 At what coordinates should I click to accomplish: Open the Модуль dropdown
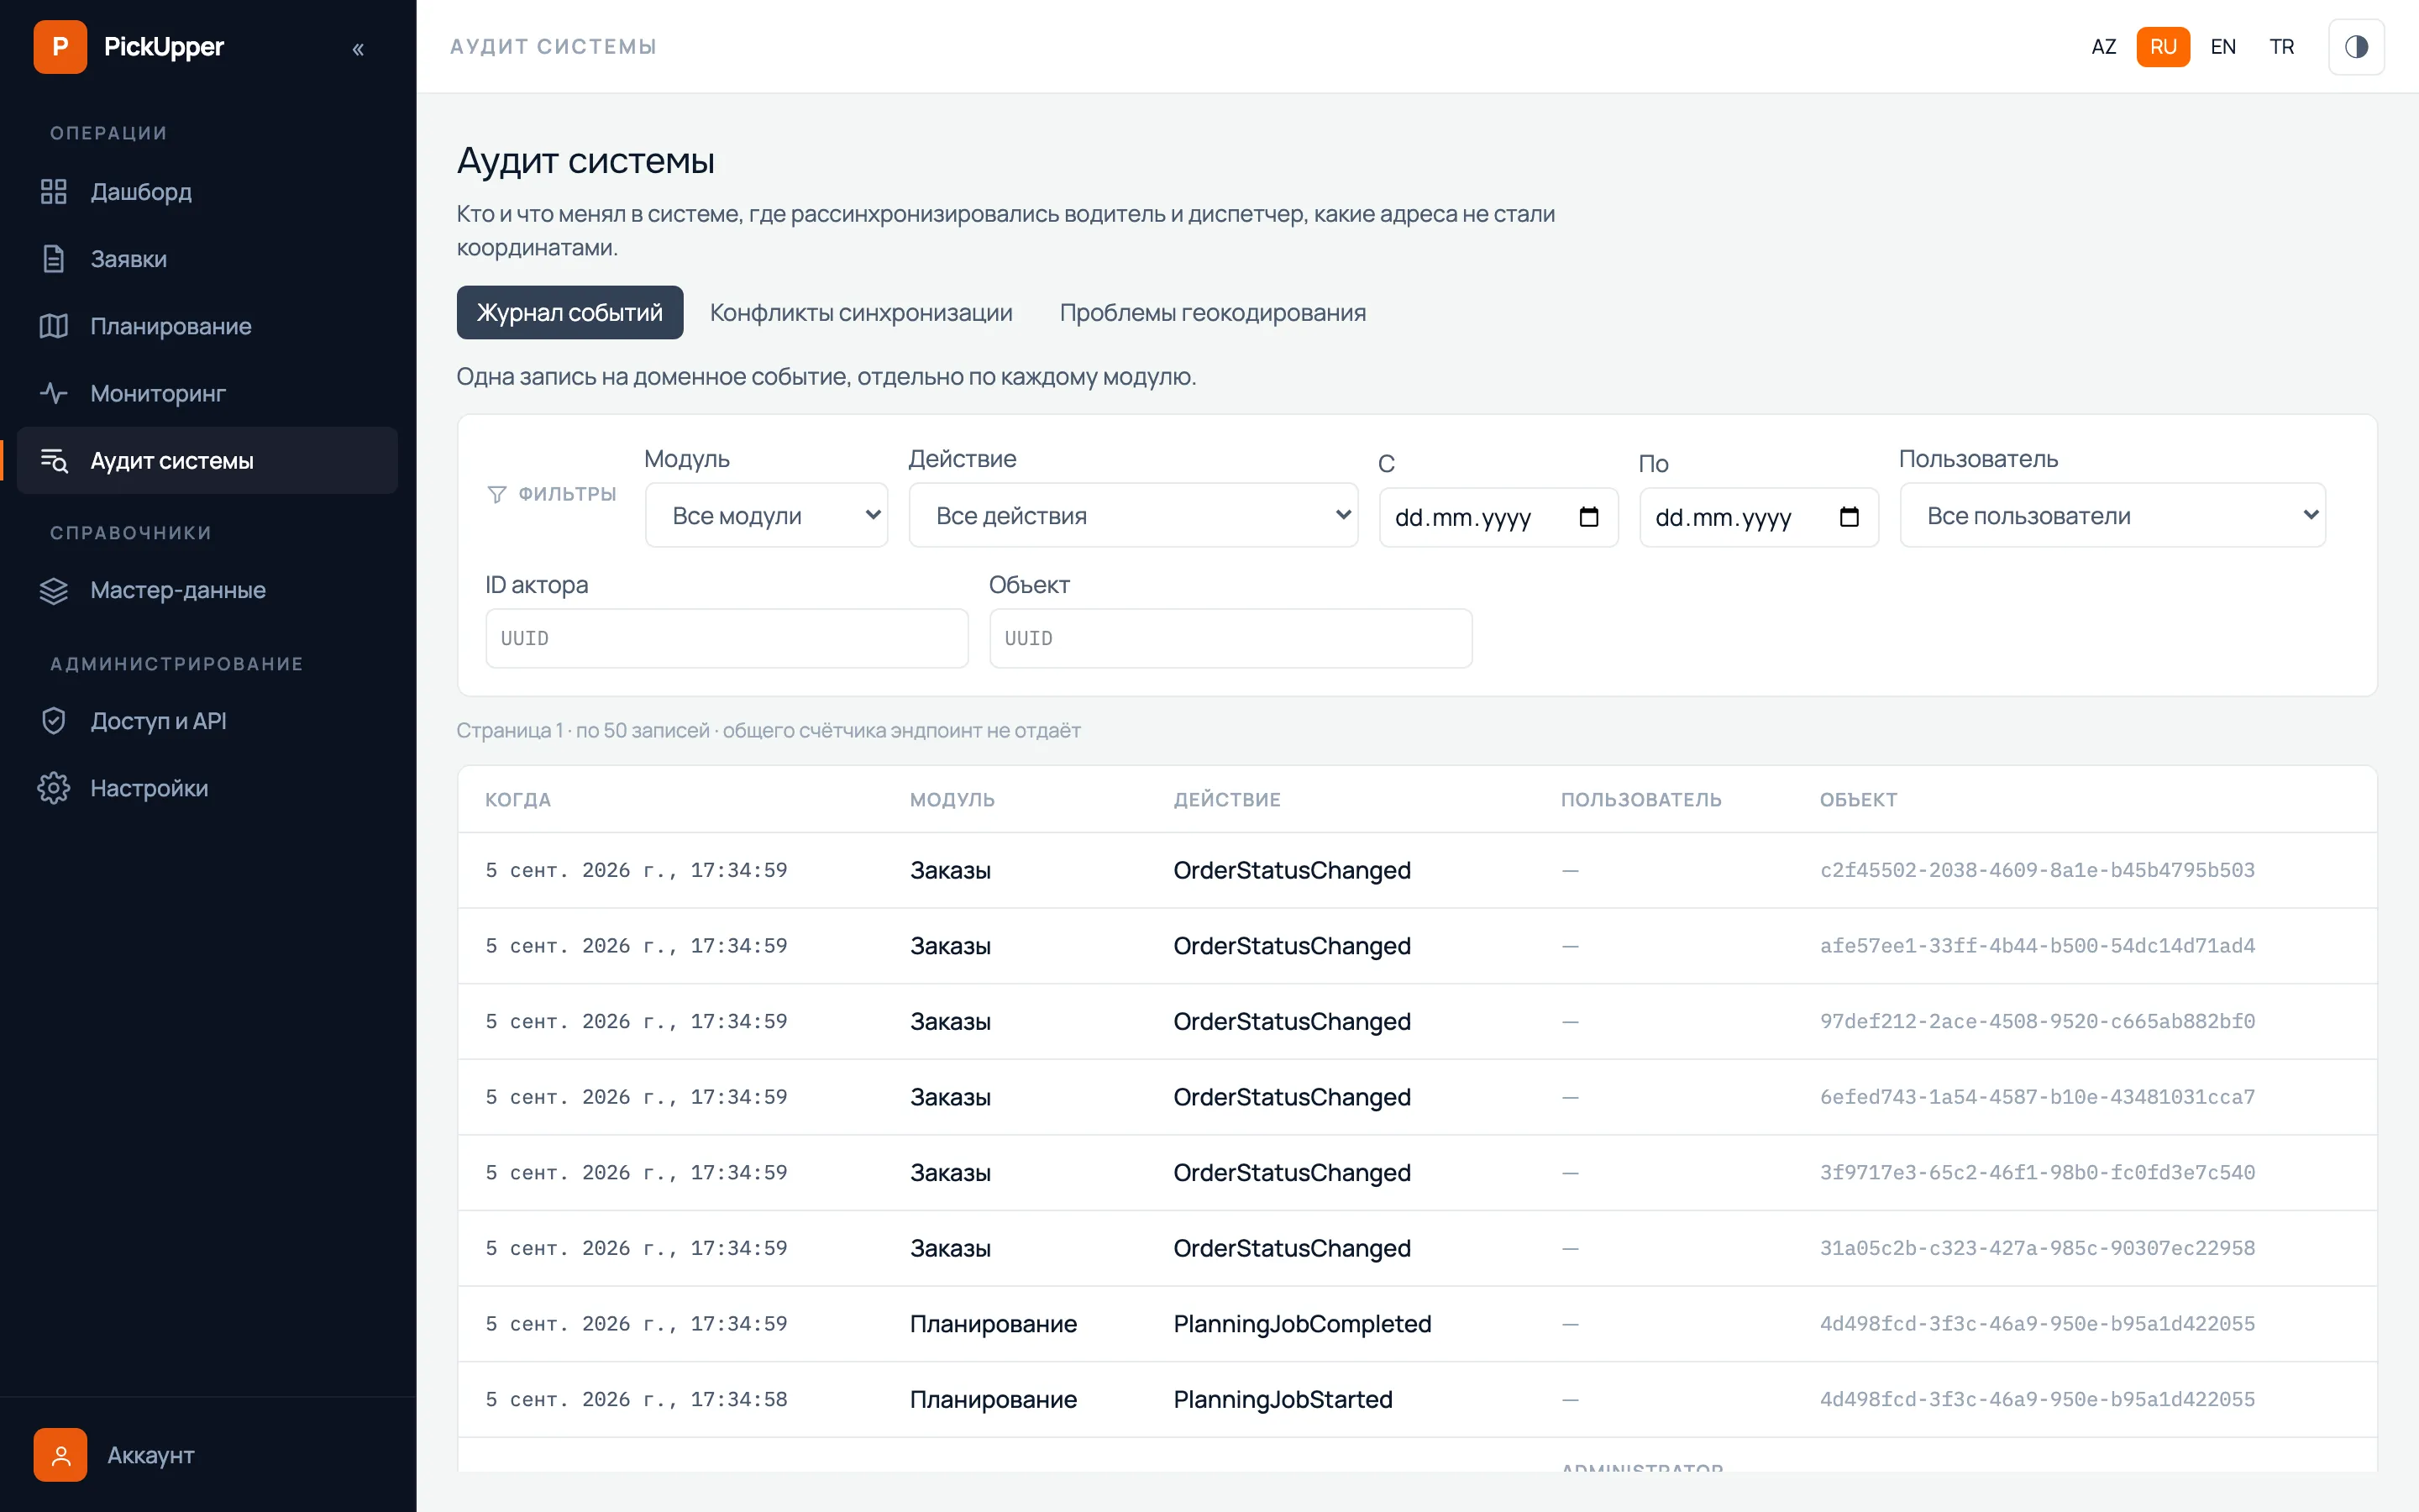click(x=767, y=516)
